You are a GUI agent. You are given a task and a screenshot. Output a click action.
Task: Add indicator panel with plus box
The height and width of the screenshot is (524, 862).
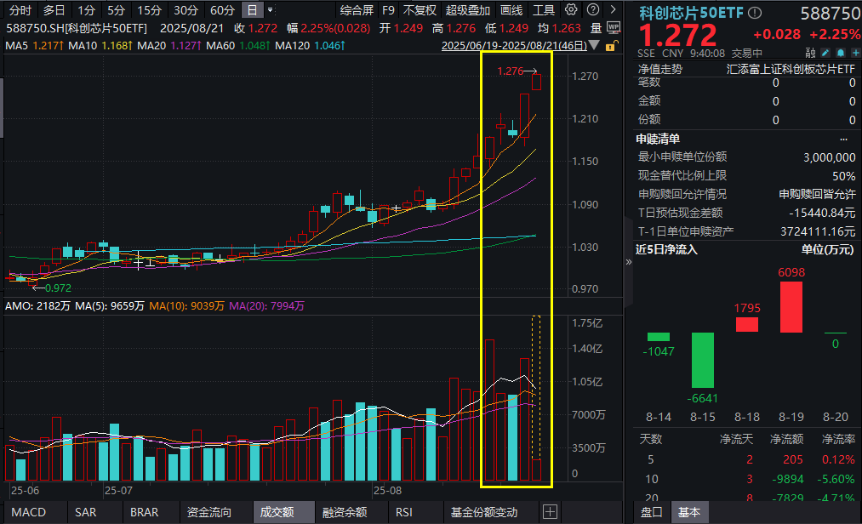(550, 512)
